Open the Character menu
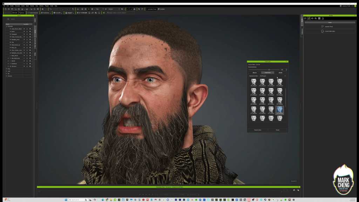Viewport: 359px width, 202px height. [x=18, y=6]
